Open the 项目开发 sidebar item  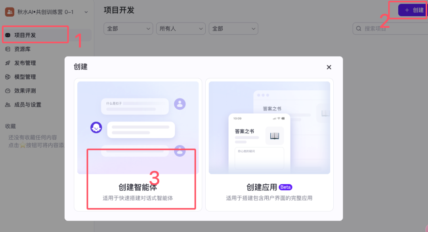coord(46,35)
